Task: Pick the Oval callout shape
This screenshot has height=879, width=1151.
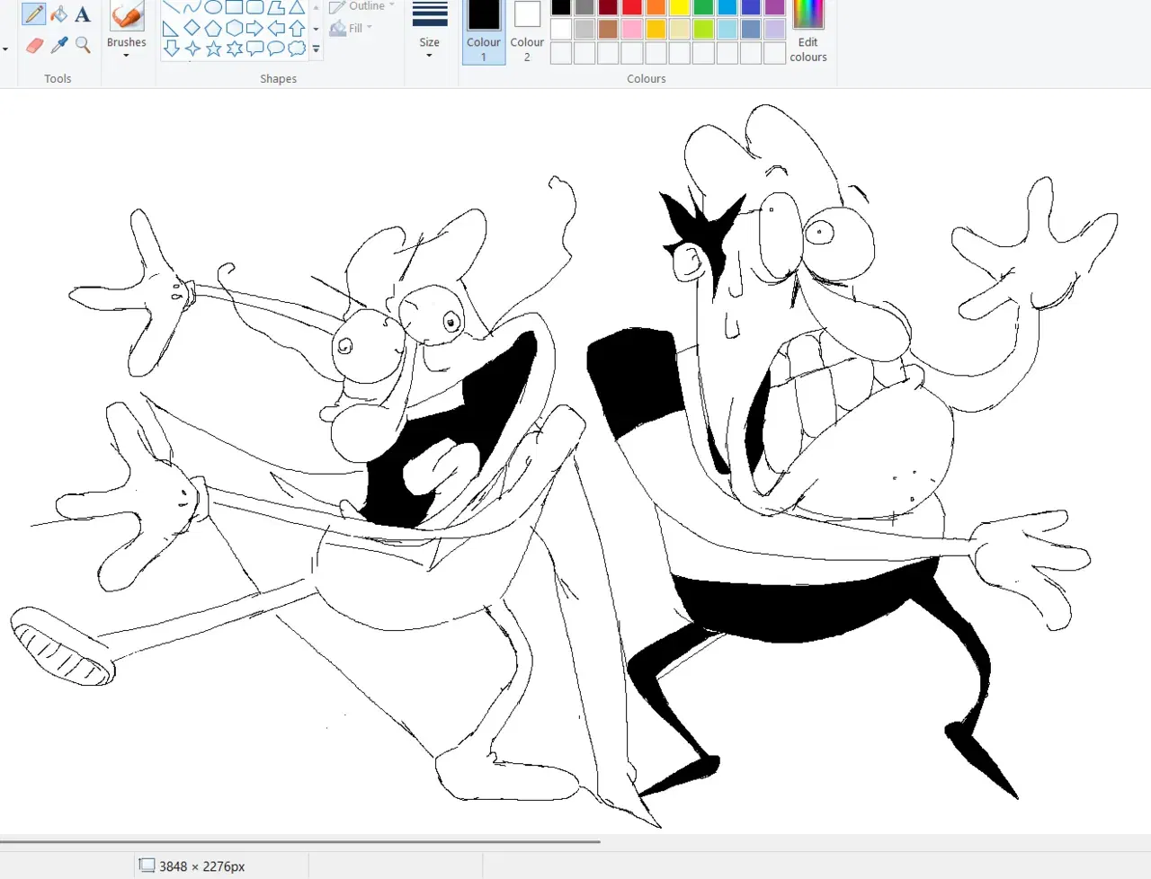Action: [275, 49]
